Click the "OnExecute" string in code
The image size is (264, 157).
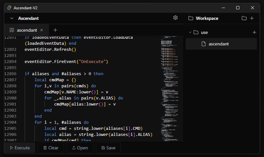point(92,62)
